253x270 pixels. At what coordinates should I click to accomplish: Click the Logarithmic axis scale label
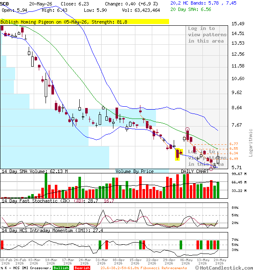pyautogui.click(x=250, y=143)
